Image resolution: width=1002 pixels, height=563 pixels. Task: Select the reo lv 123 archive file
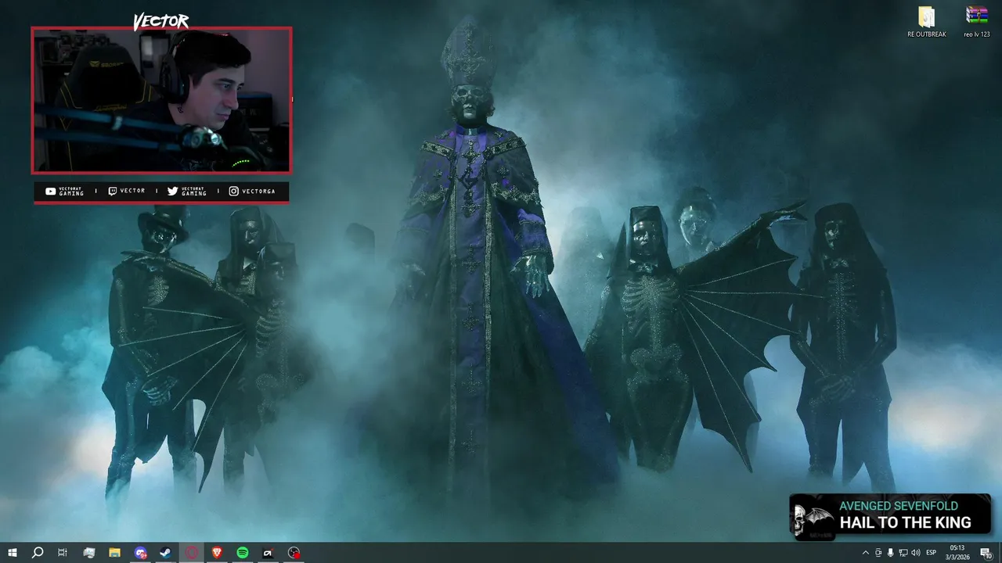point(977,23)
